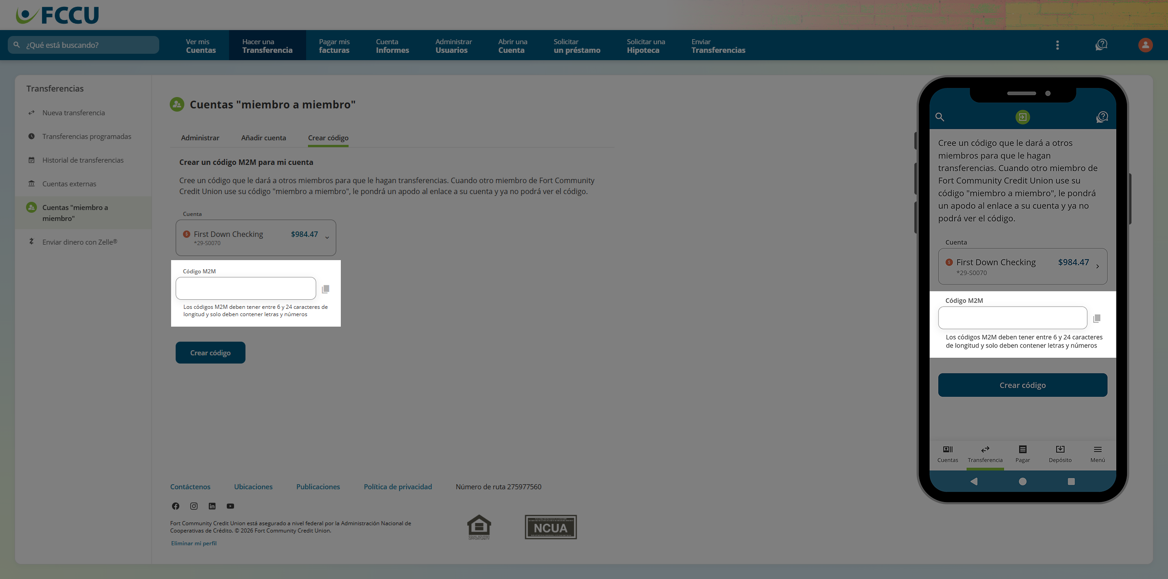The width and height of the screenshot is (1168, 579).
Task: Click the phone preview search icon
Action: tap(939, 117)
